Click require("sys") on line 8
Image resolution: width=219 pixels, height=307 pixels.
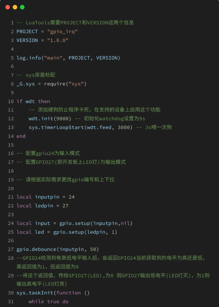[65, 84]
